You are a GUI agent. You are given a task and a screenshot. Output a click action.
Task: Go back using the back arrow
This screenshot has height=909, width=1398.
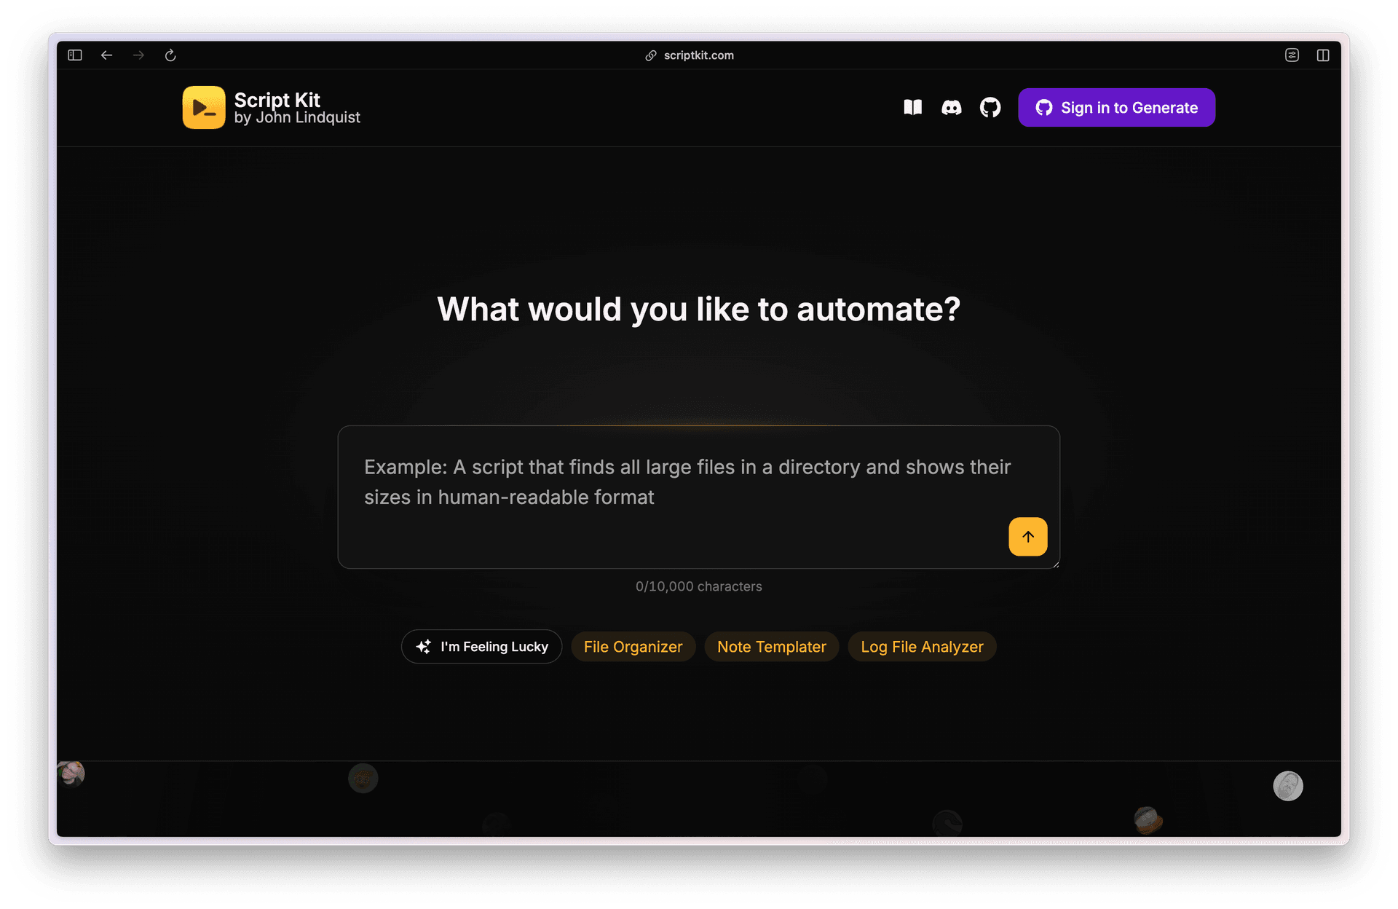point(106,55)
